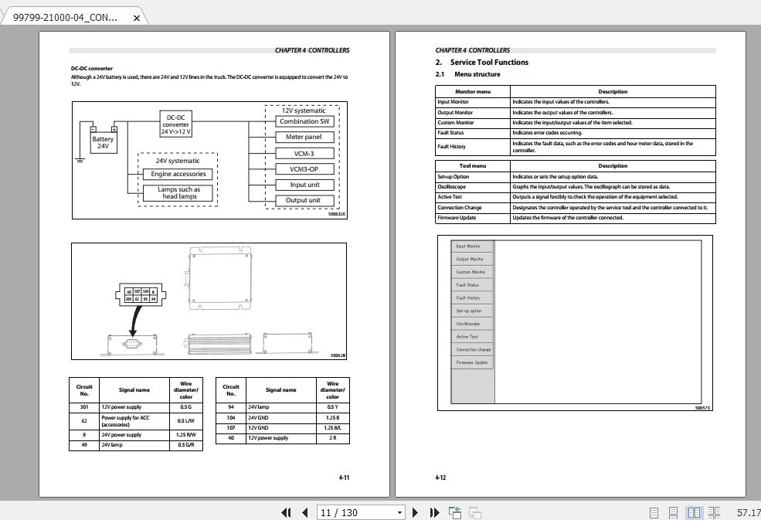
Task: Switch to continuous page view
Action: click(x=673, y=513)
